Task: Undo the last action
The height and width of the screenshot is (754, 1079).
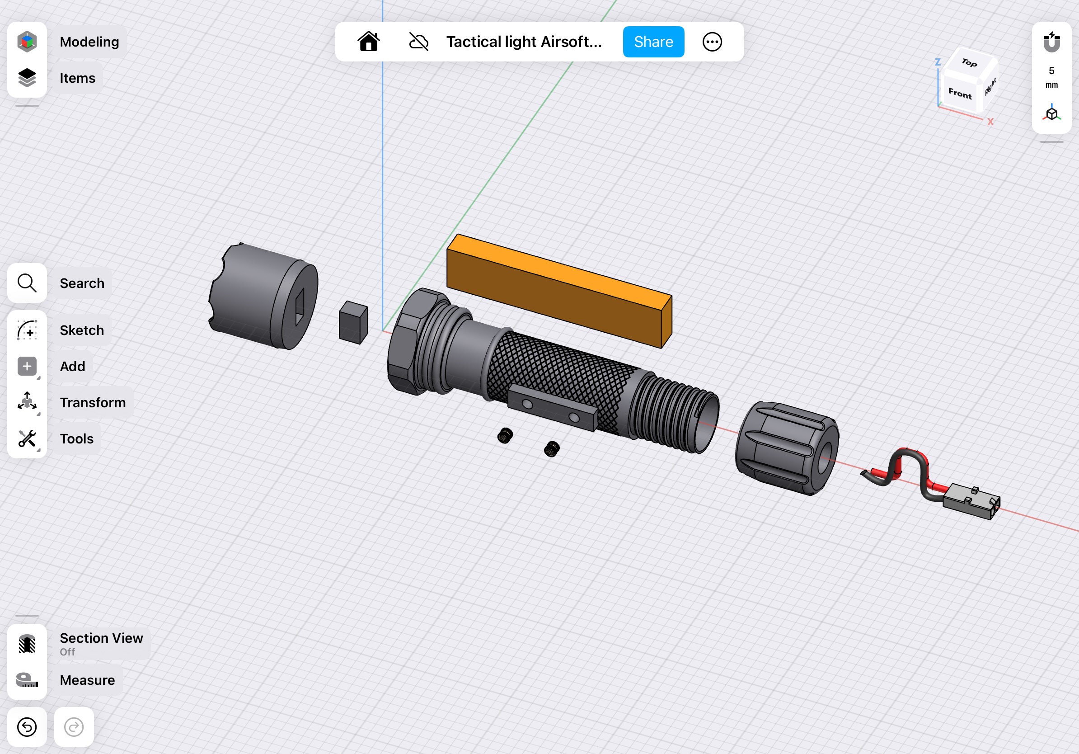Action: click(27, 727)
